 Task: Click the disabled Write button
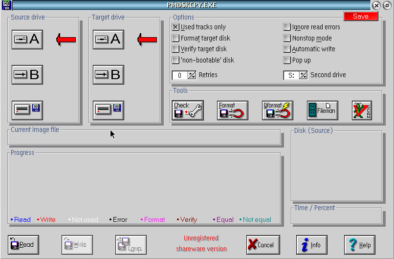point(77,245)
